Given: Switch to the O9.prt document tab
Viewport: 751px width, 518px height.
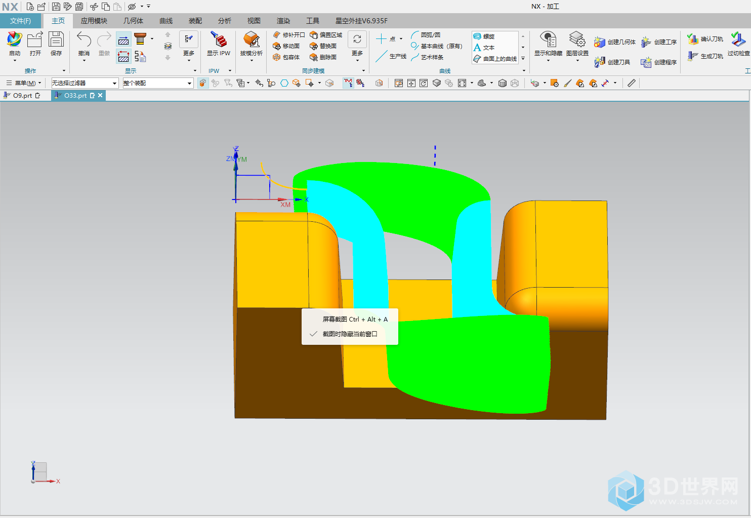Looking at the screenshot, I should coord(22,95).
